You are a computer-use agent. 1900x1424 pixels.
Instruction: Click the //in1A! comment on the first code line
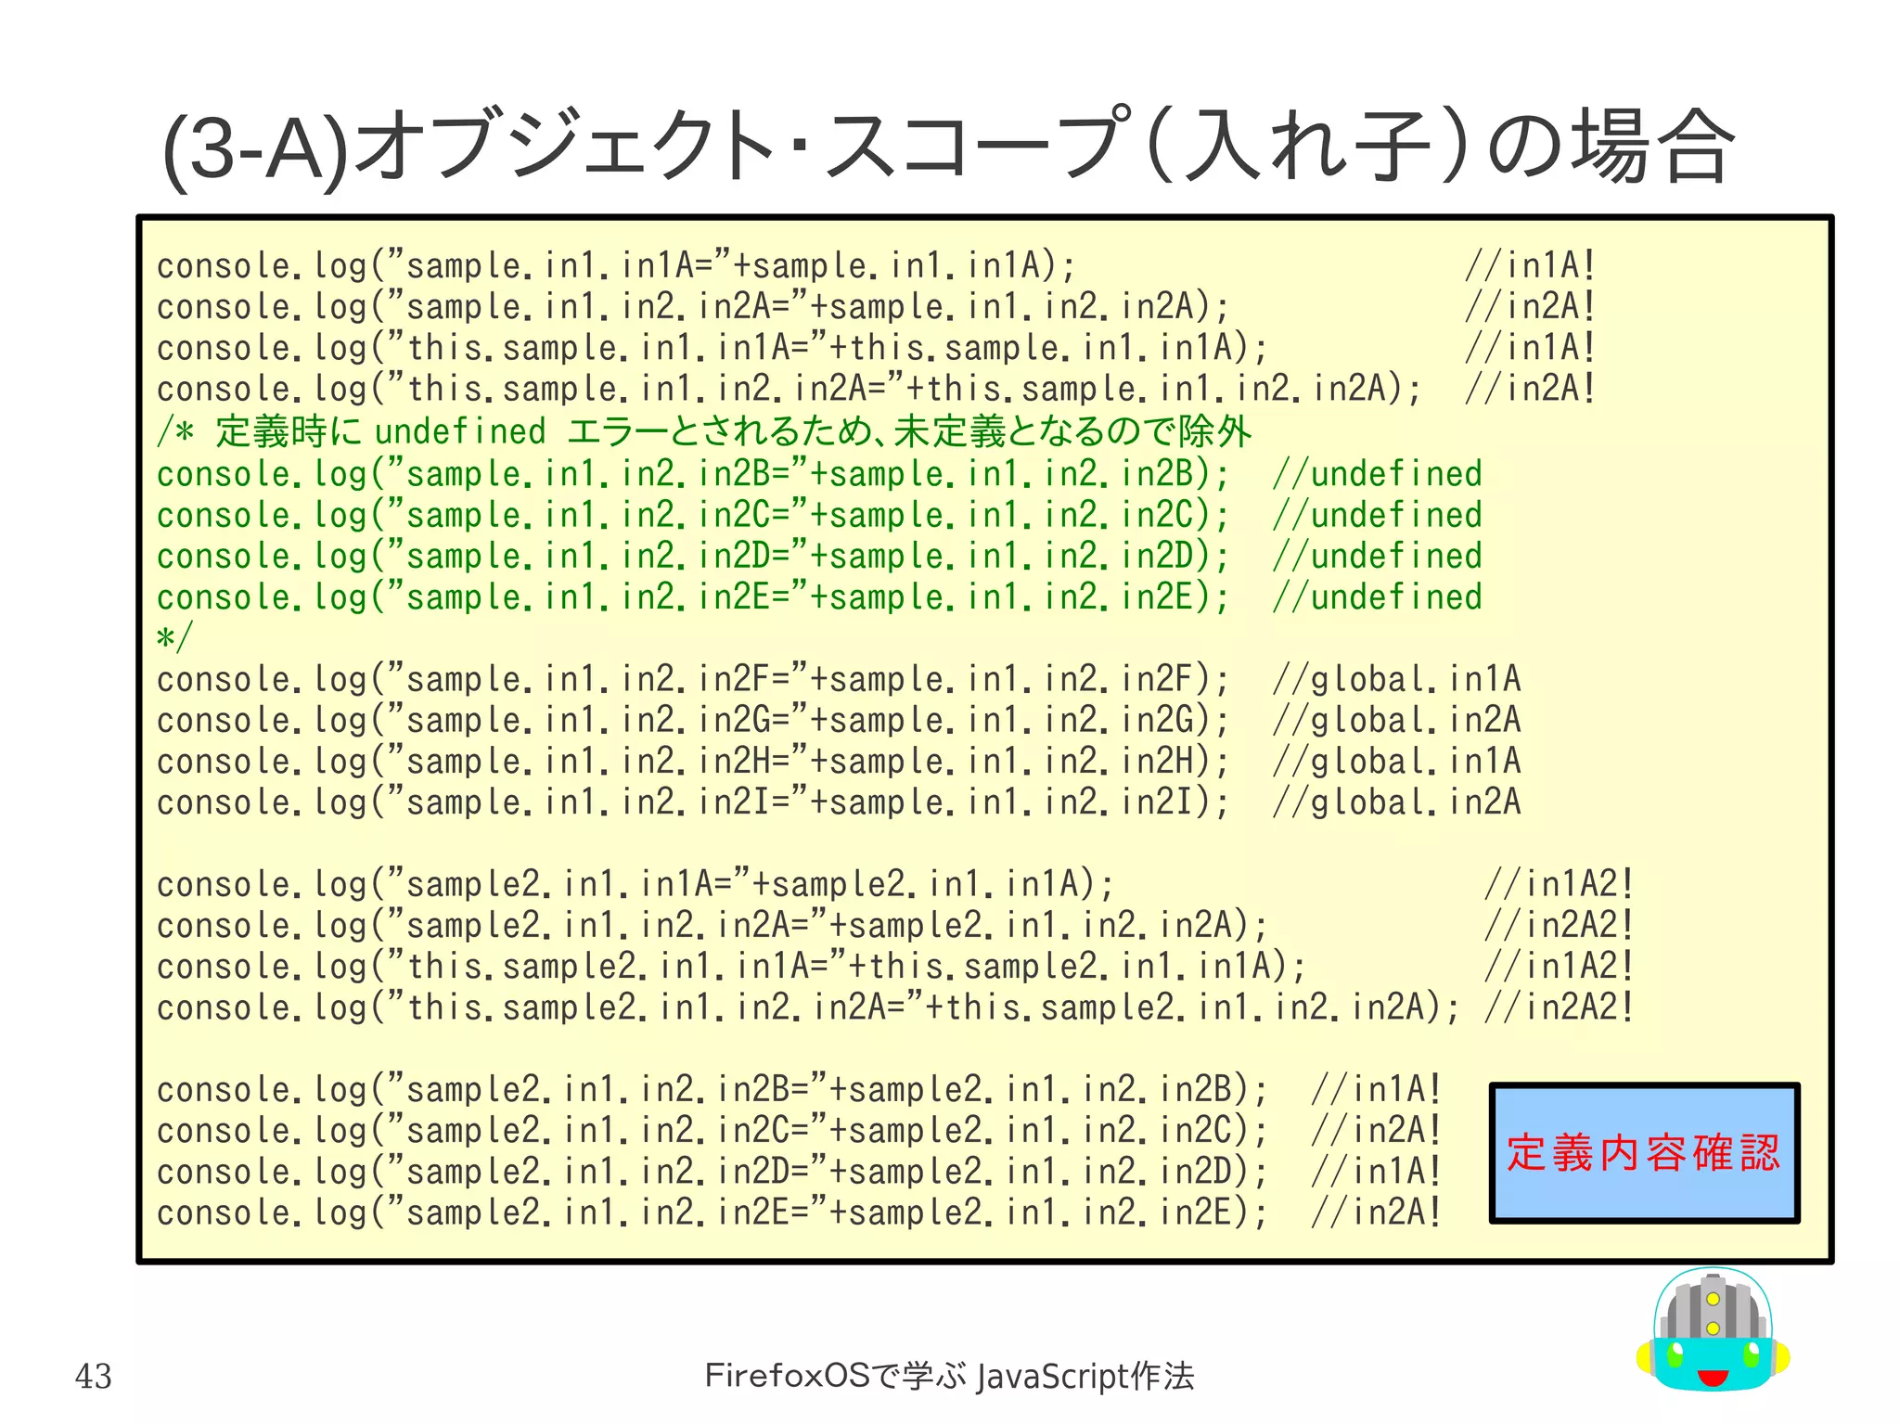[x=1531, y=265]
